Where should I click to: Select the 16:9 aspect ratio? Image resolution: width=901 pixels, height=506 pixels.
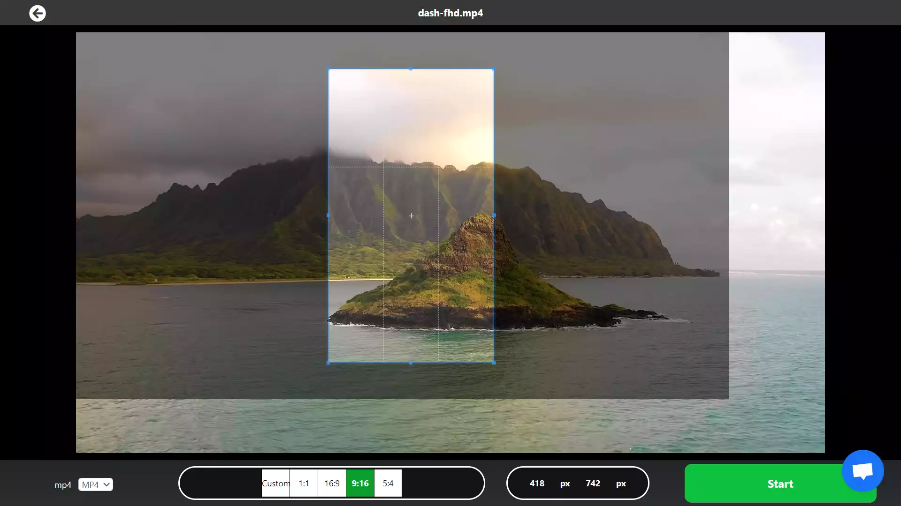click(332, 483)
